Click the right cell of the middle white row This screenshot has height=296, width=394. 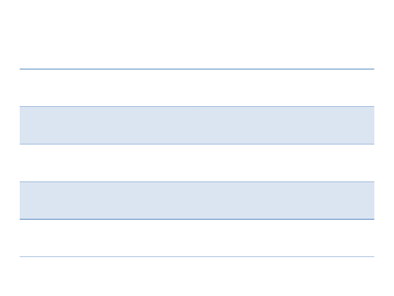coord(286,163)
